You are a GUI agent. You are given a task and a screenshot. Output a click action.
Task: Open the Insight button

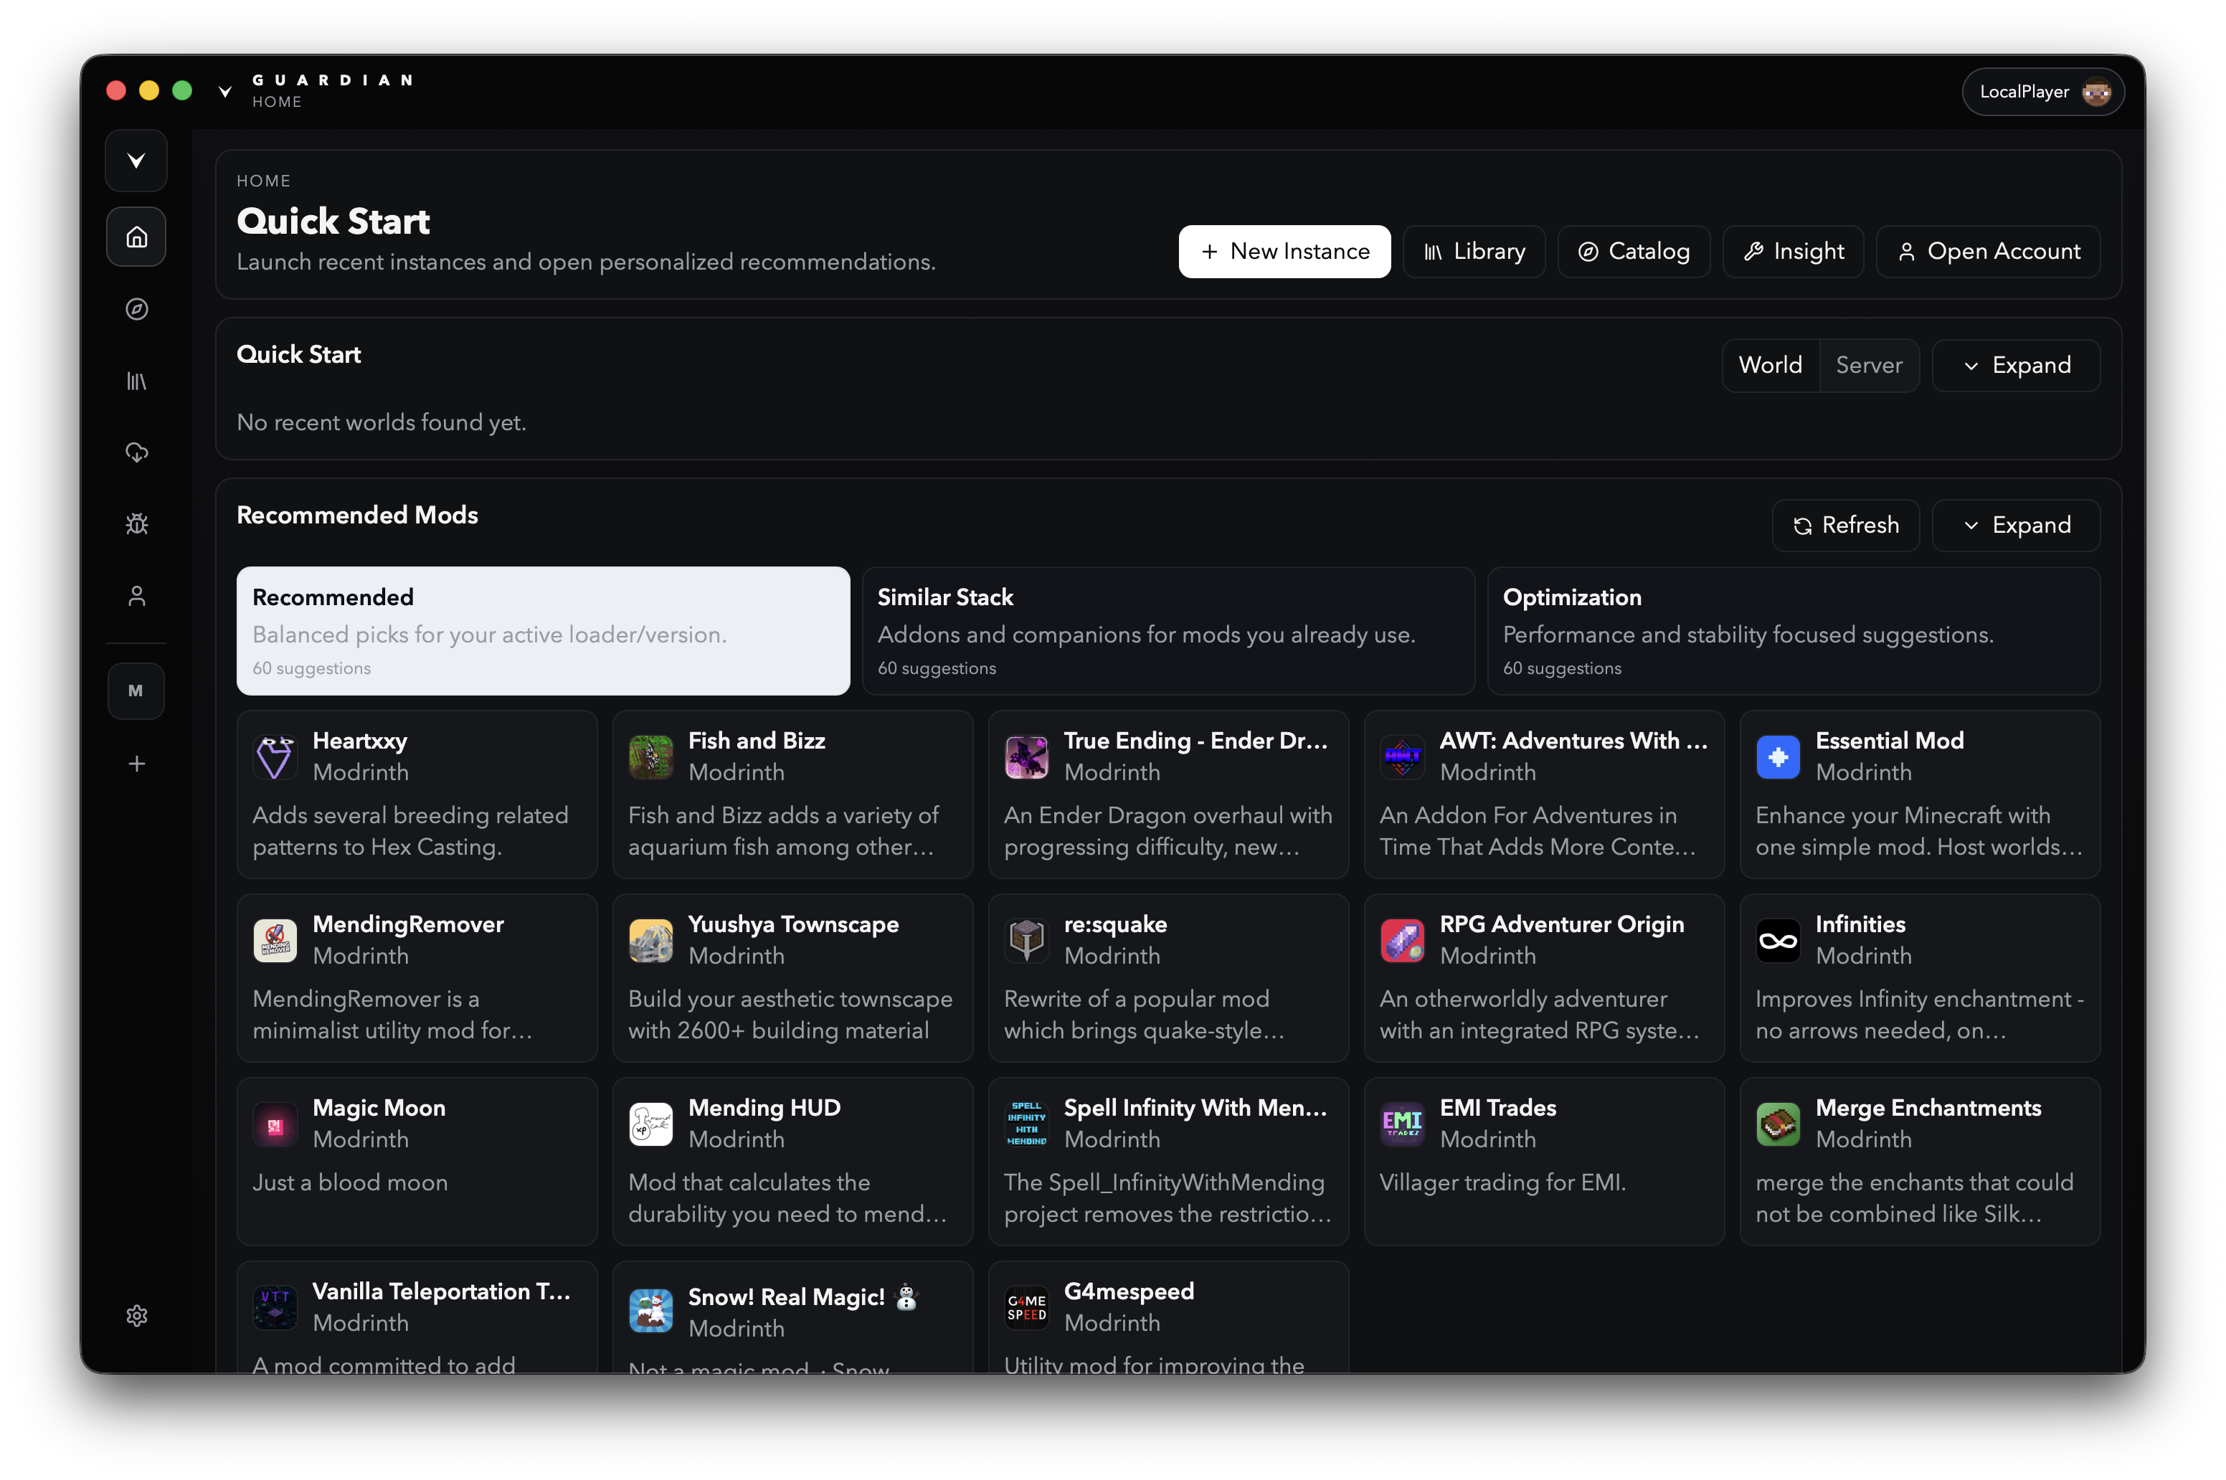coord(1793,251)
